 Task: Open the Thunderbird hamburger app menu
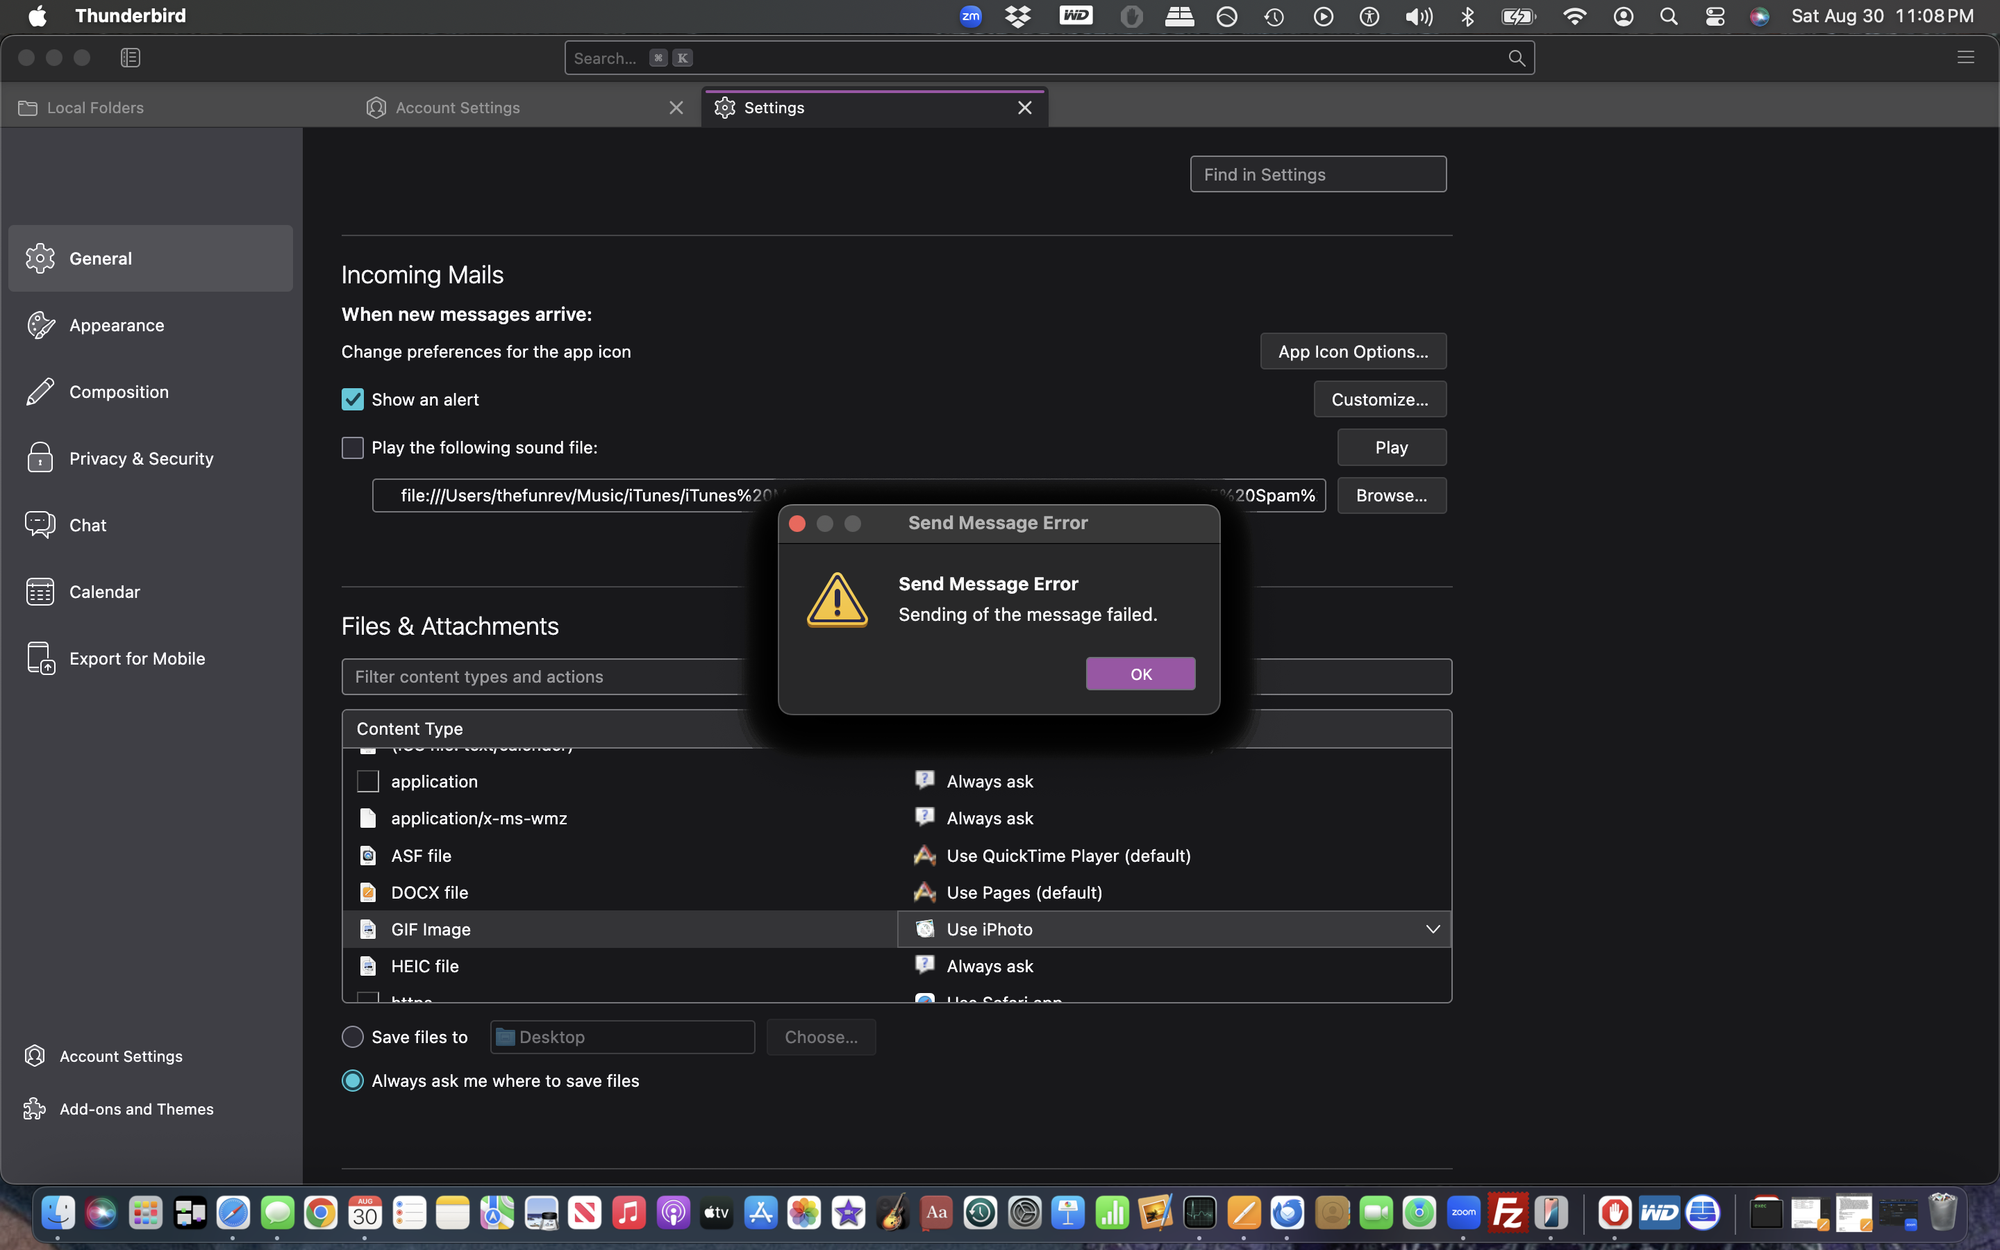(x=1965, y=58)
